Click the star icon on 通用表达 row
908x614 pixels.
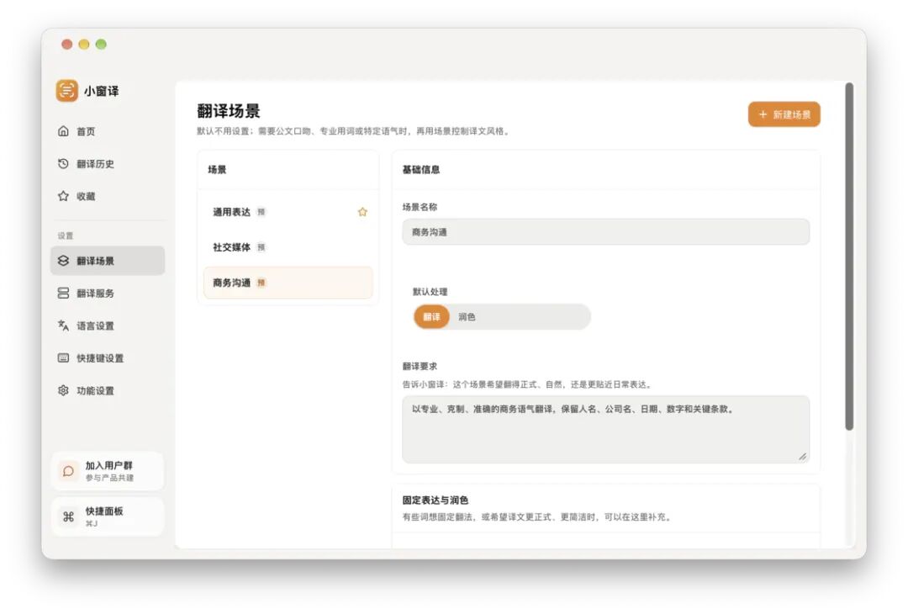click(x=362, y=212)
